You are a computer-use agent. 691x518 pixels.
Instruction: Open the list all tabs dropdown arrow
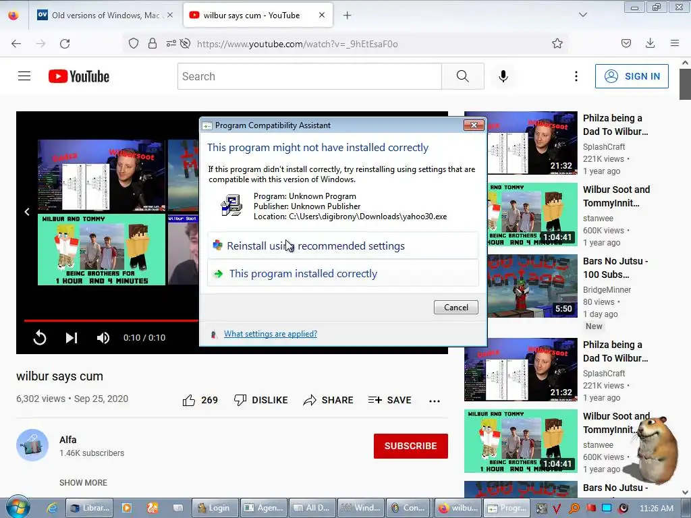point(583,15)
